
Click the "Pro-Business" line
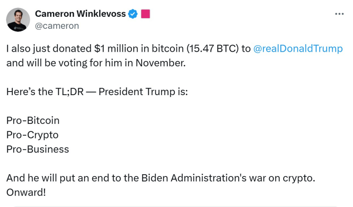coord(38,149)
